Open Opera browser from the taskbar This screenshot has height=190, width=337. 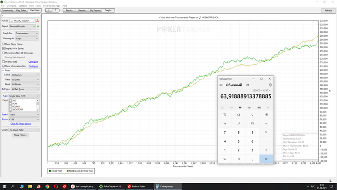56,186
